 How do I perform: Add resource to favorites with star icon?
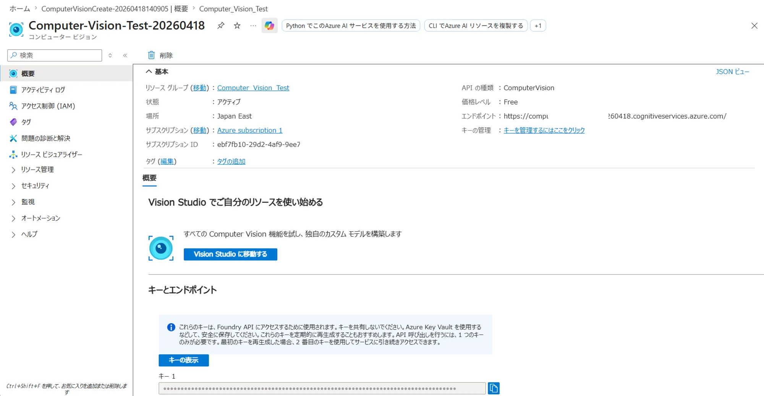[237, 26]
